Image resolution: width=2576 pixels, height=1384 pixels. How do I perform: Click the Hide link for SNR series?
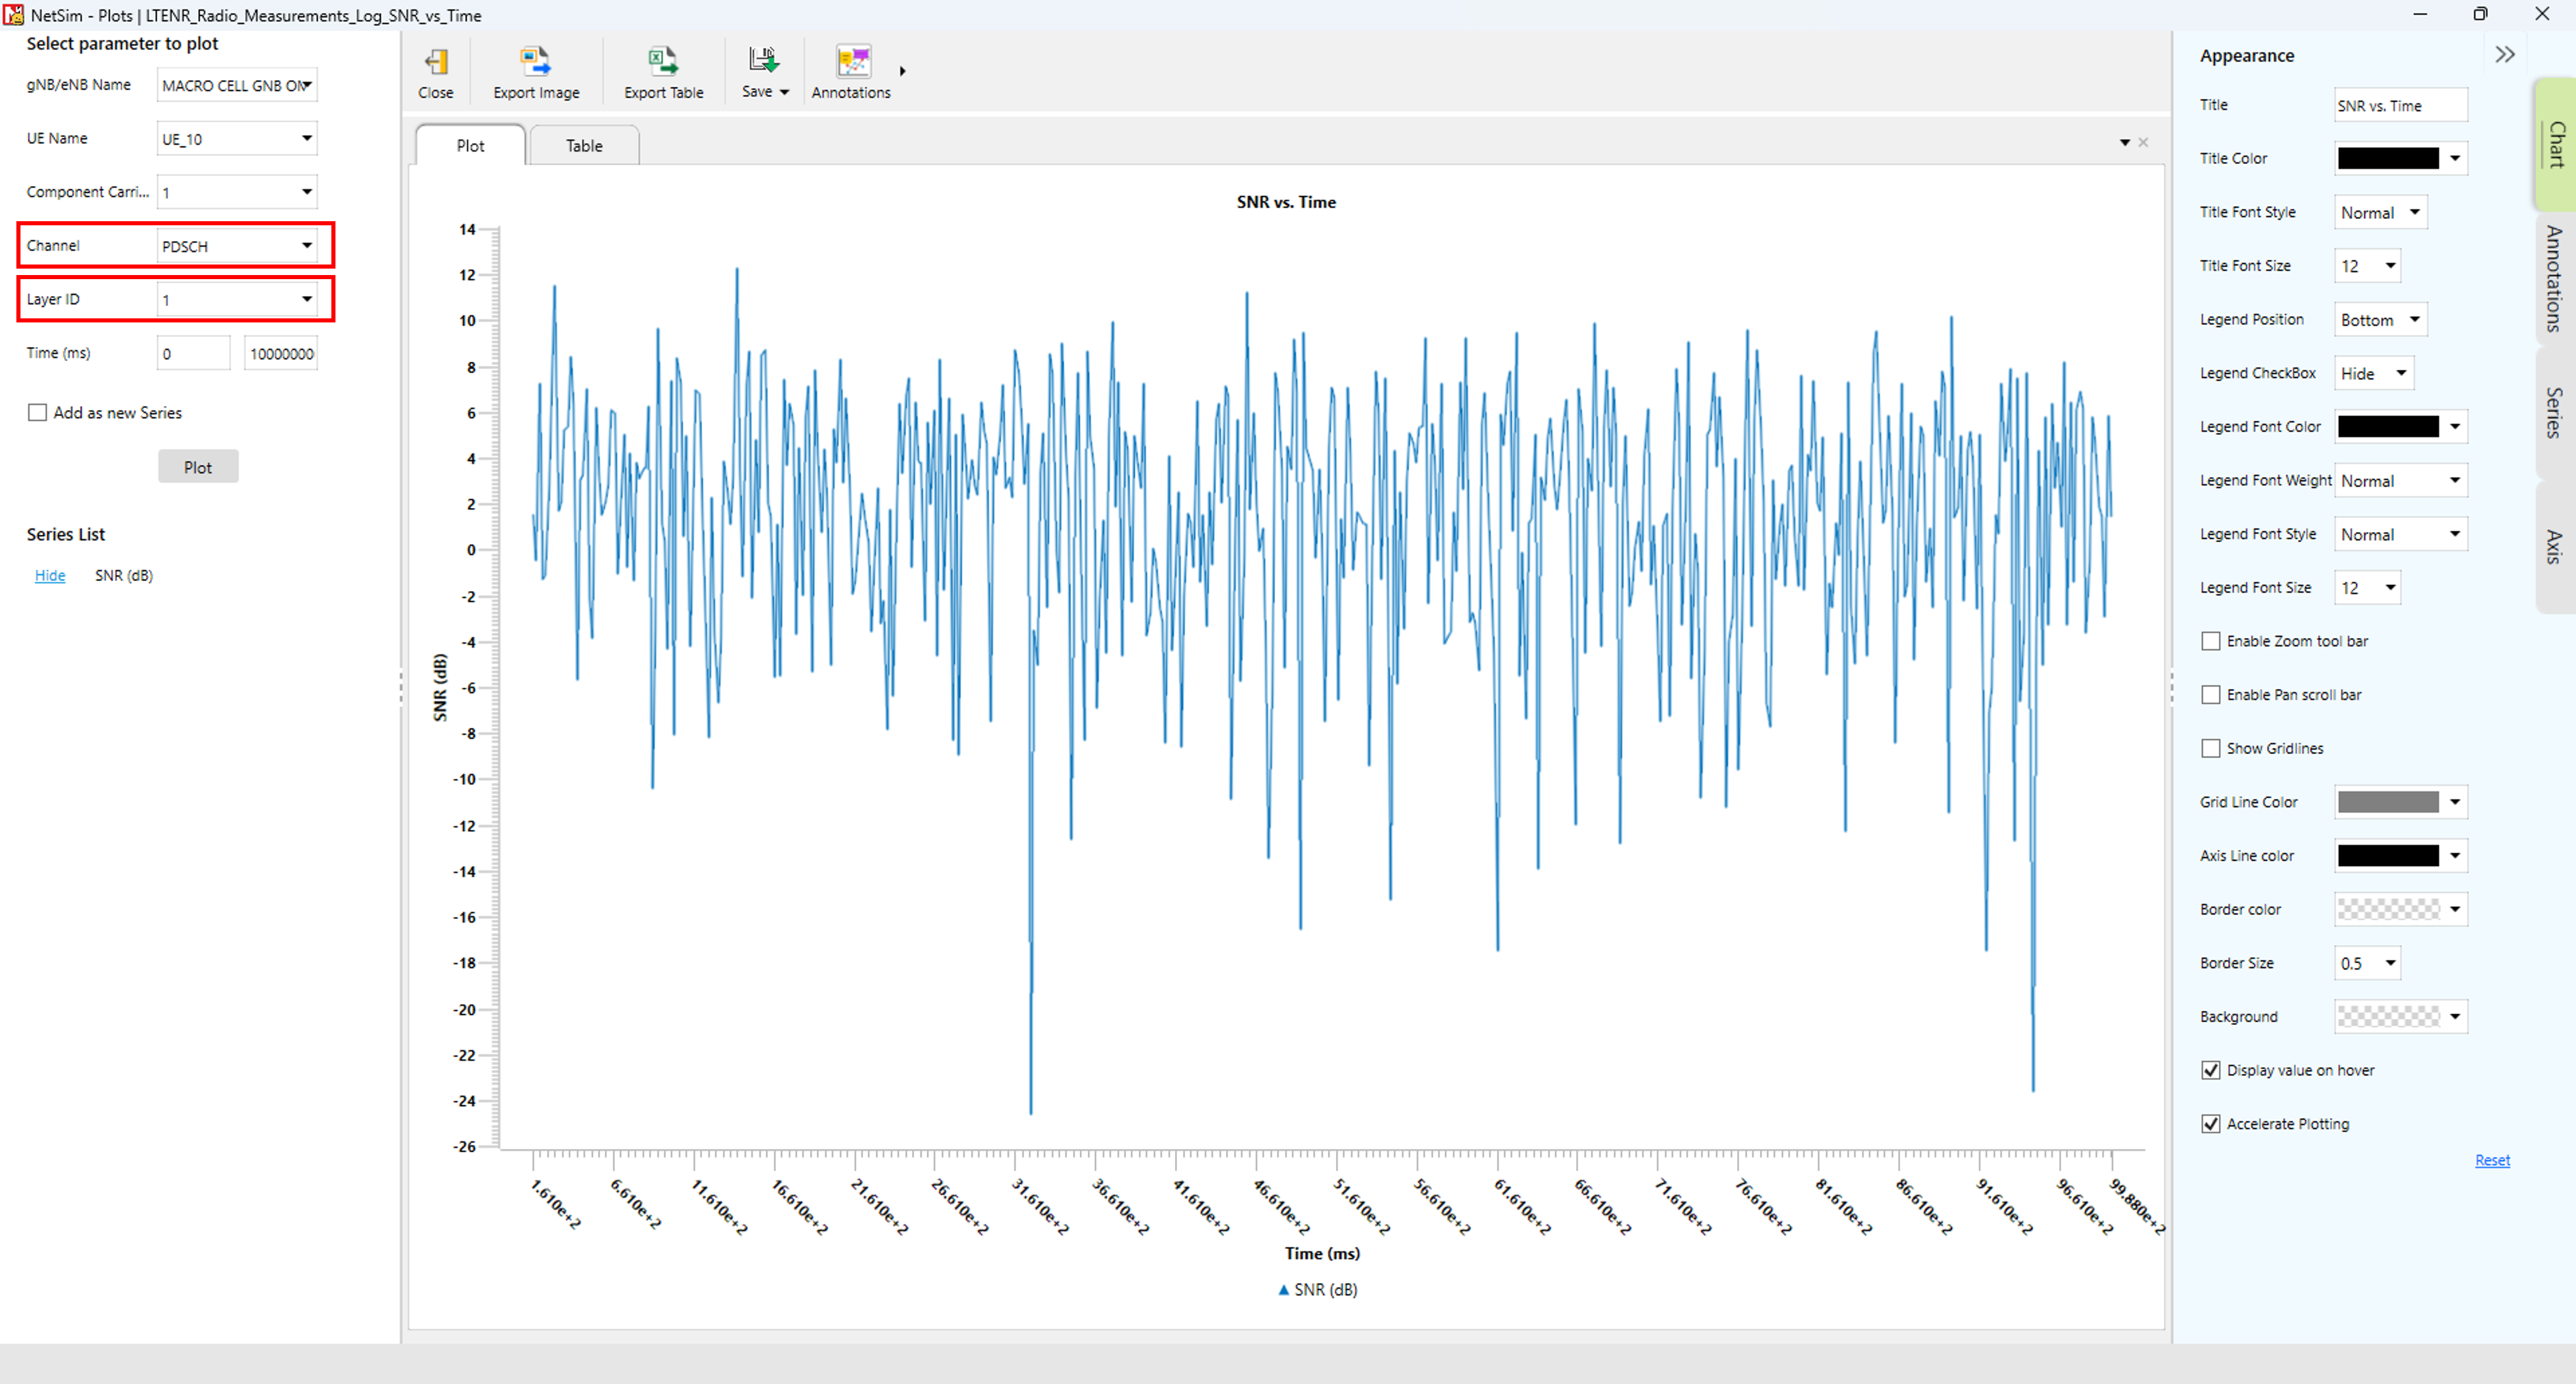(50, 576)
